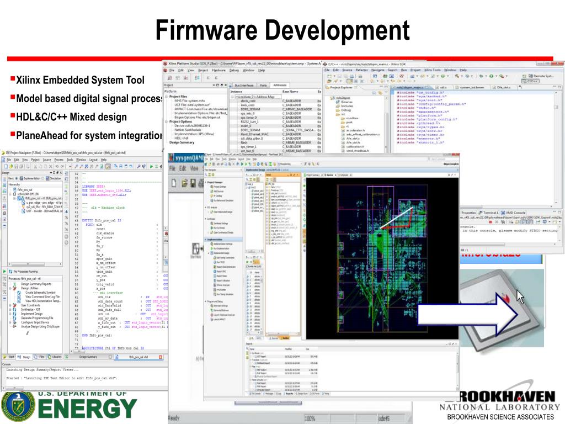
Task: Click Design Summary in Platform Studio tree
Action: [x=182, y=142]
